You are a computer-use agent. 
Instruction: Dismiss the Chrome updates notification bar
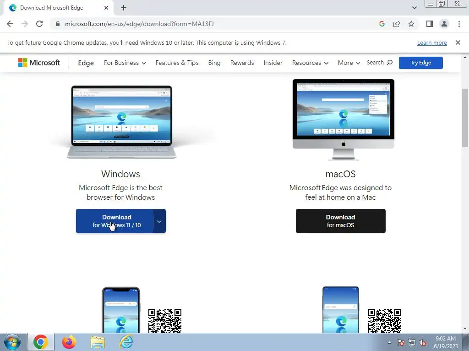coord(458,43)
